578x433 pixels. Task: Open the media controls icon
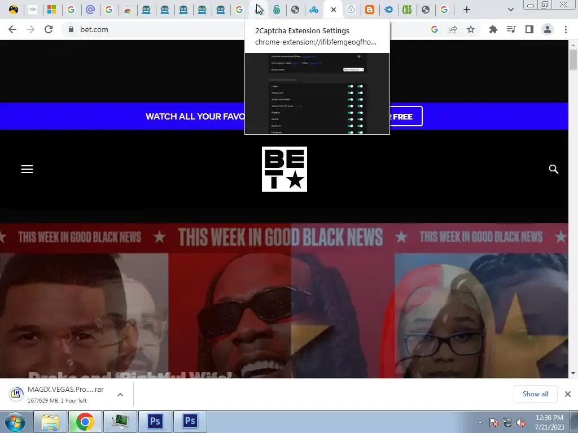tap(511, 29)
